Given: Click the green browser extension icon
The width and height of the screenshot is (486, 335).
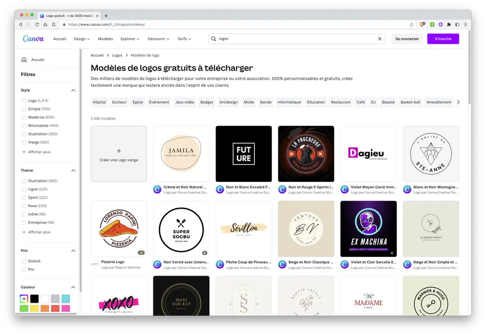Looking at the screenshot, I should tap(432, 24).
